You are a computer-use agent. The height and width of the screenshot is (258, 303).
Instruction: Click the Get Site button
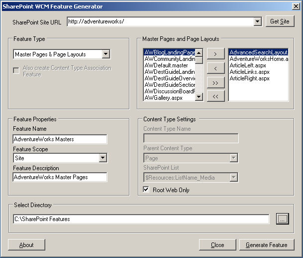point(280,21)
